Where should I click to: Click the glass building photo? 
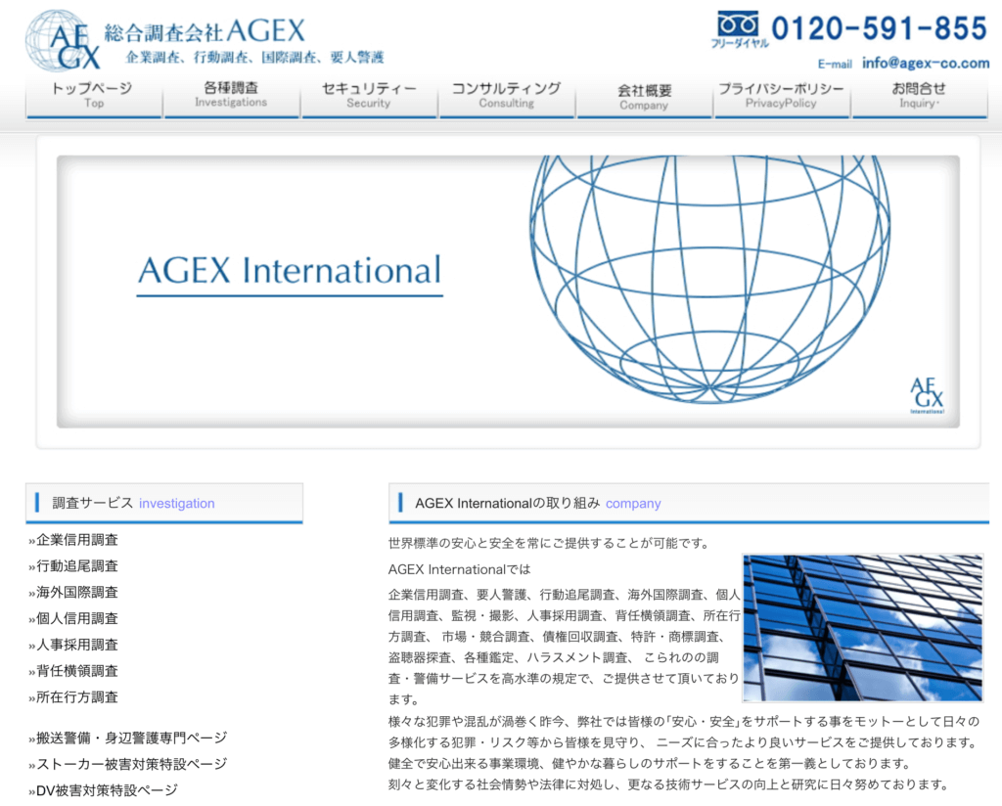[x=862, y=628]
